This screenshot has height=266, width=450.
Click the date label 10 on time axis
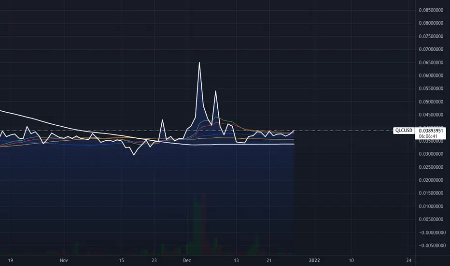pyautogui.click(x=352, y=260)
